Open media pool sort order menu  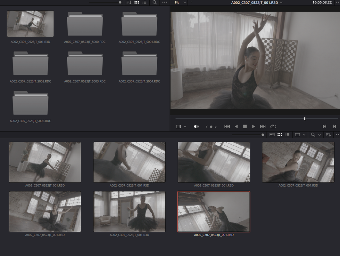tap(328, 135)
